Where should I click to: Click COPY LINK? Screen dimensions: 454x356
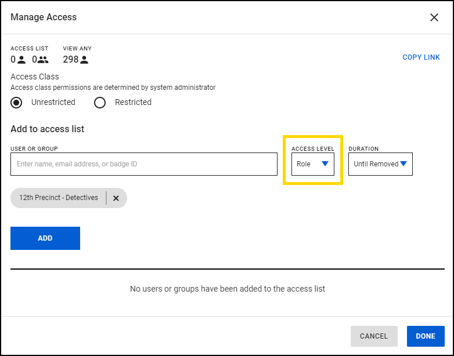coord(421,57)
